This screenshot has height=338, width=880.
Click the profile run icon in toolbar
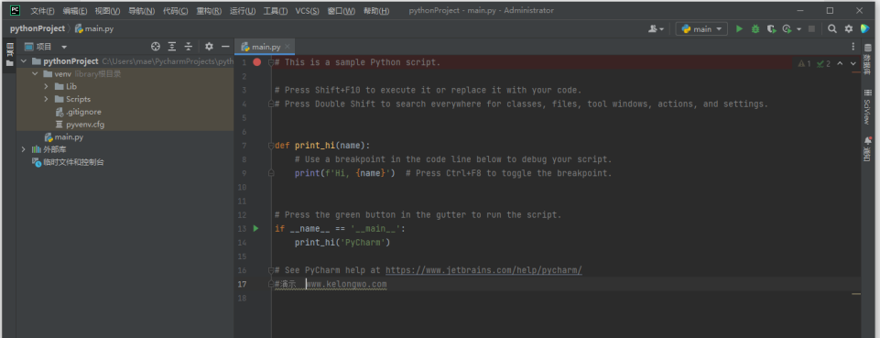click(x=787, y=28)
